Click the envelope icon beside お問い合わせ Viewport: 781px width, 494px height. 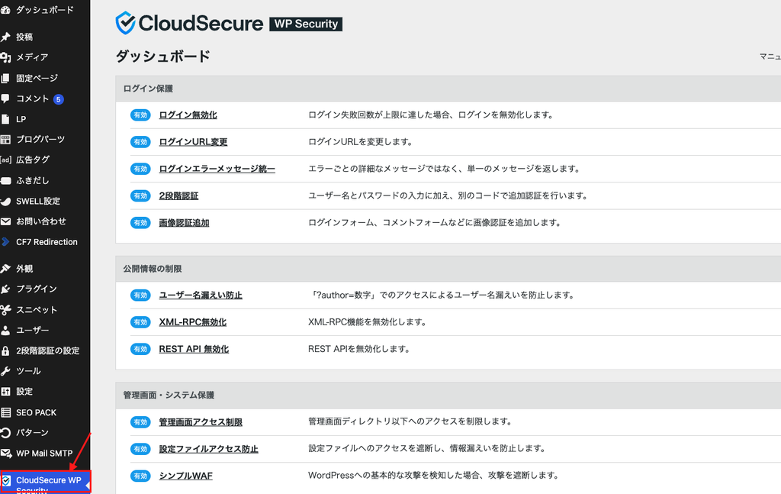(x=5, y=221)
